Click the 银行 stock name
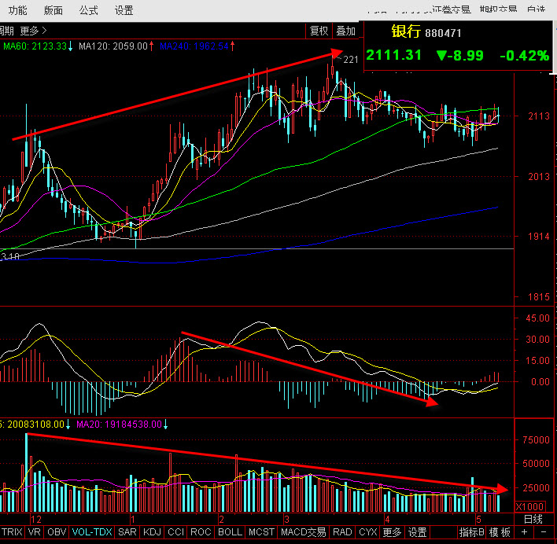 406,31
